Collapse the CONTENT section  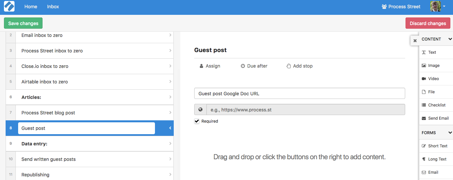click(450, 39)
